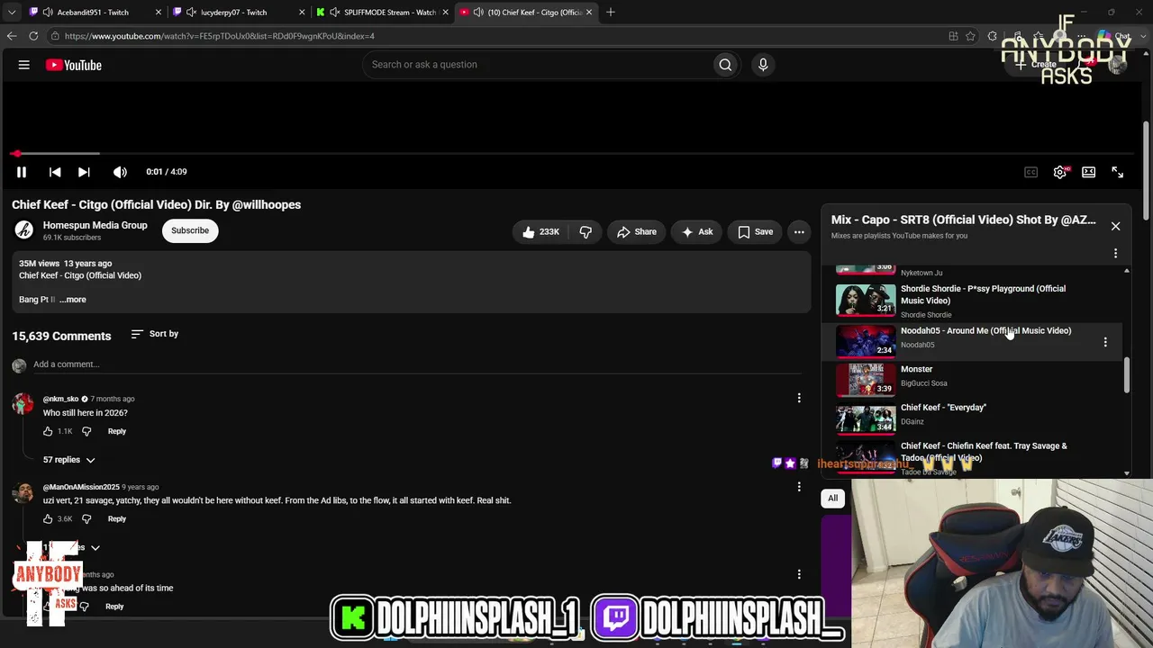
Task: Like the comment by @ManOnAMission2025
Action: [x=48, y=518]
